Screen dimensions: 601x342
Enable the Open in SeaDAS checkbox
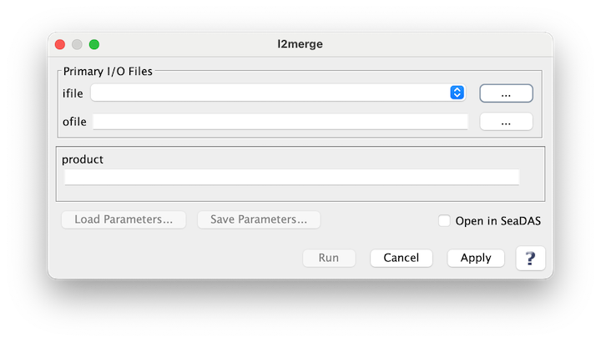[444, 220]
